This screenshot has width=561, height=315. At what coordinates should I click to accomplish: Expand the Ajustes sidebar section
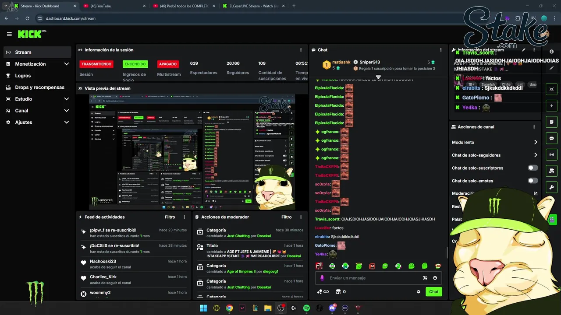pyautogui.click(x=67, y=122)
